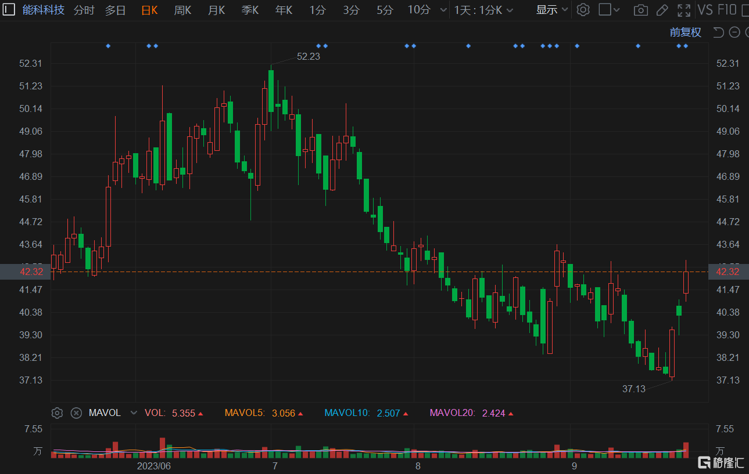Viewport: 749px width, 474px height.
Task: Click the MAVOL5: 3.056 value
Action: click(264, 413)
